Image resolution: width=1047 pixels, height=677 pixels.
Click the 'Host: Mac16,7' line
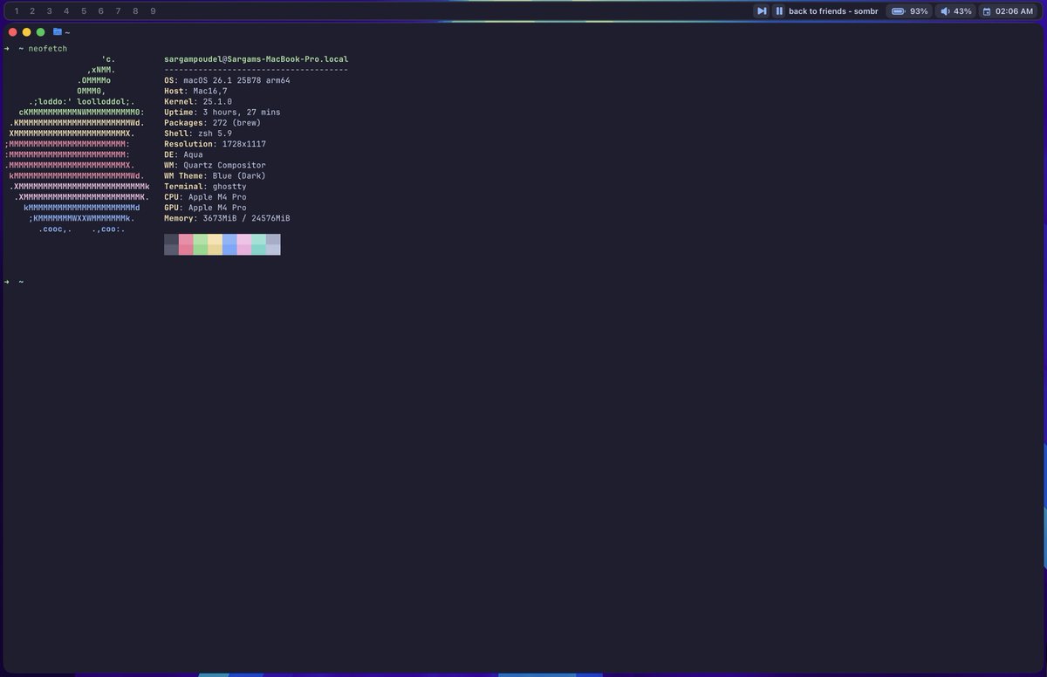195,91
